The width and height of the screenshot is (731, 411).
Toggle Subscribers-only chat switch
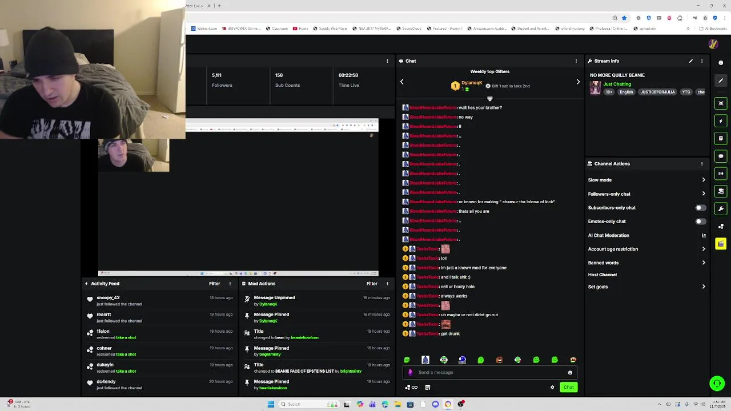[700, 208]
